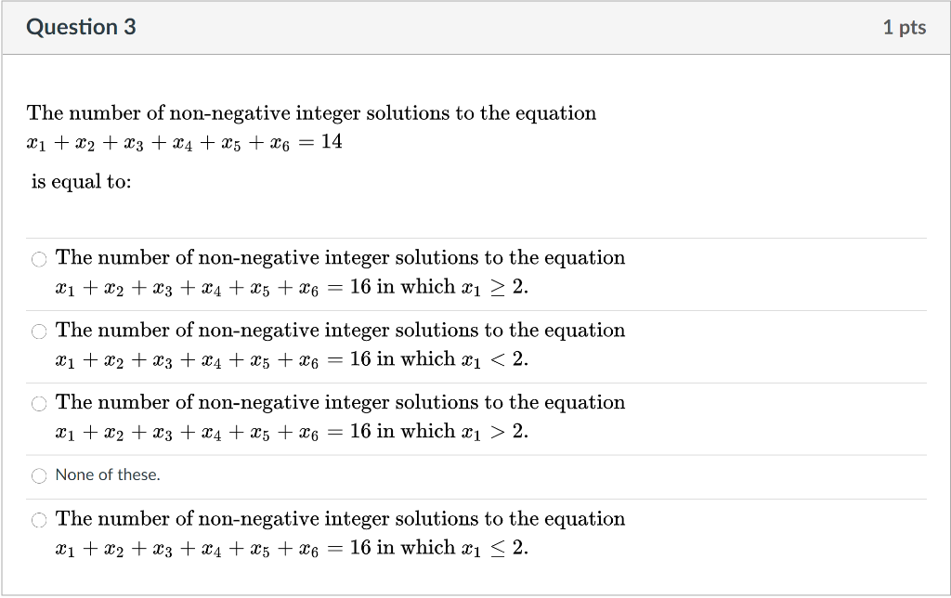Viewport: 951px width, 598px height.
Task: Click the question prompt text
Action: pos(311,113)
